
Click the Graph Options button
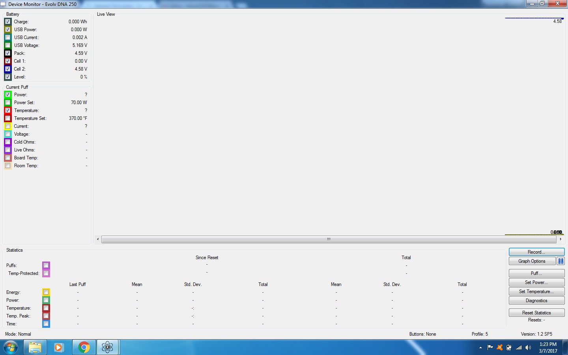532,261
